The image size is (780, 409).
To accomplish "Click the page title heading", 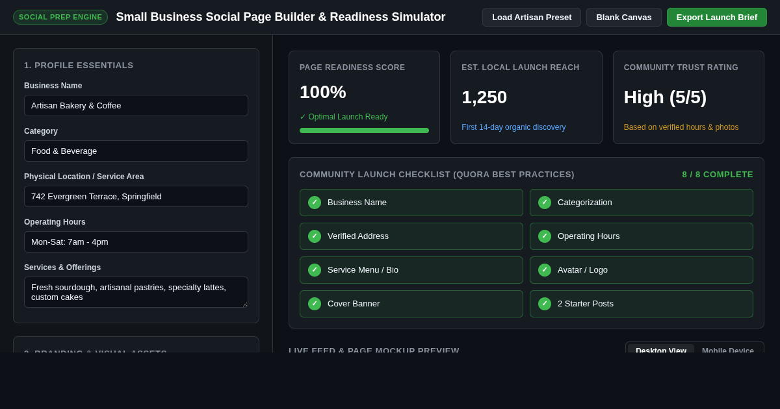I will click(281, 17).
